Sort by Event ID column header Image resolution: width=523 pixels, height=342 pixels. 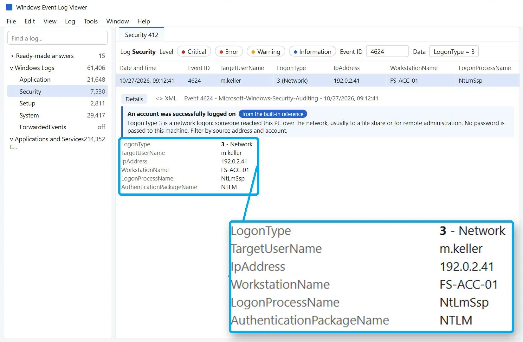click(x=199, y=68)
